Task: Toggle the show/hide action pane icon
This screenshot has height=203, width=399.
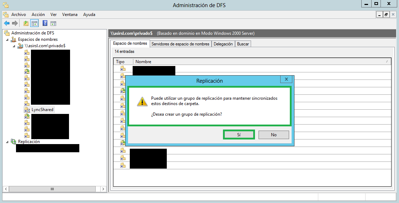Action: [53, 24]
